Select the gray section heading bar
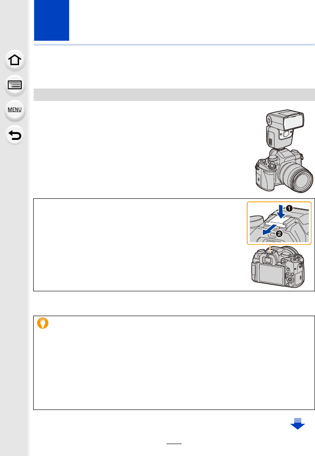 point(174,95)
